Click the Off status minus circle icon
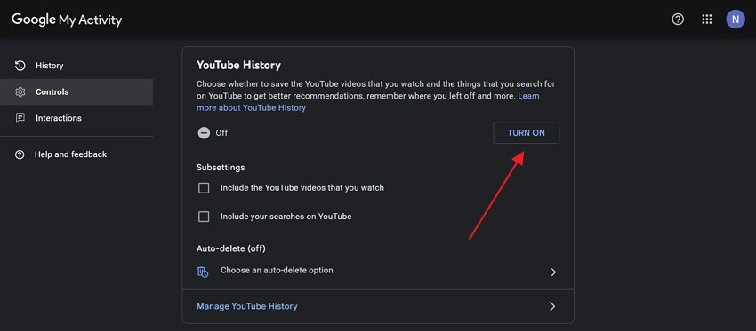 (204, 133)
